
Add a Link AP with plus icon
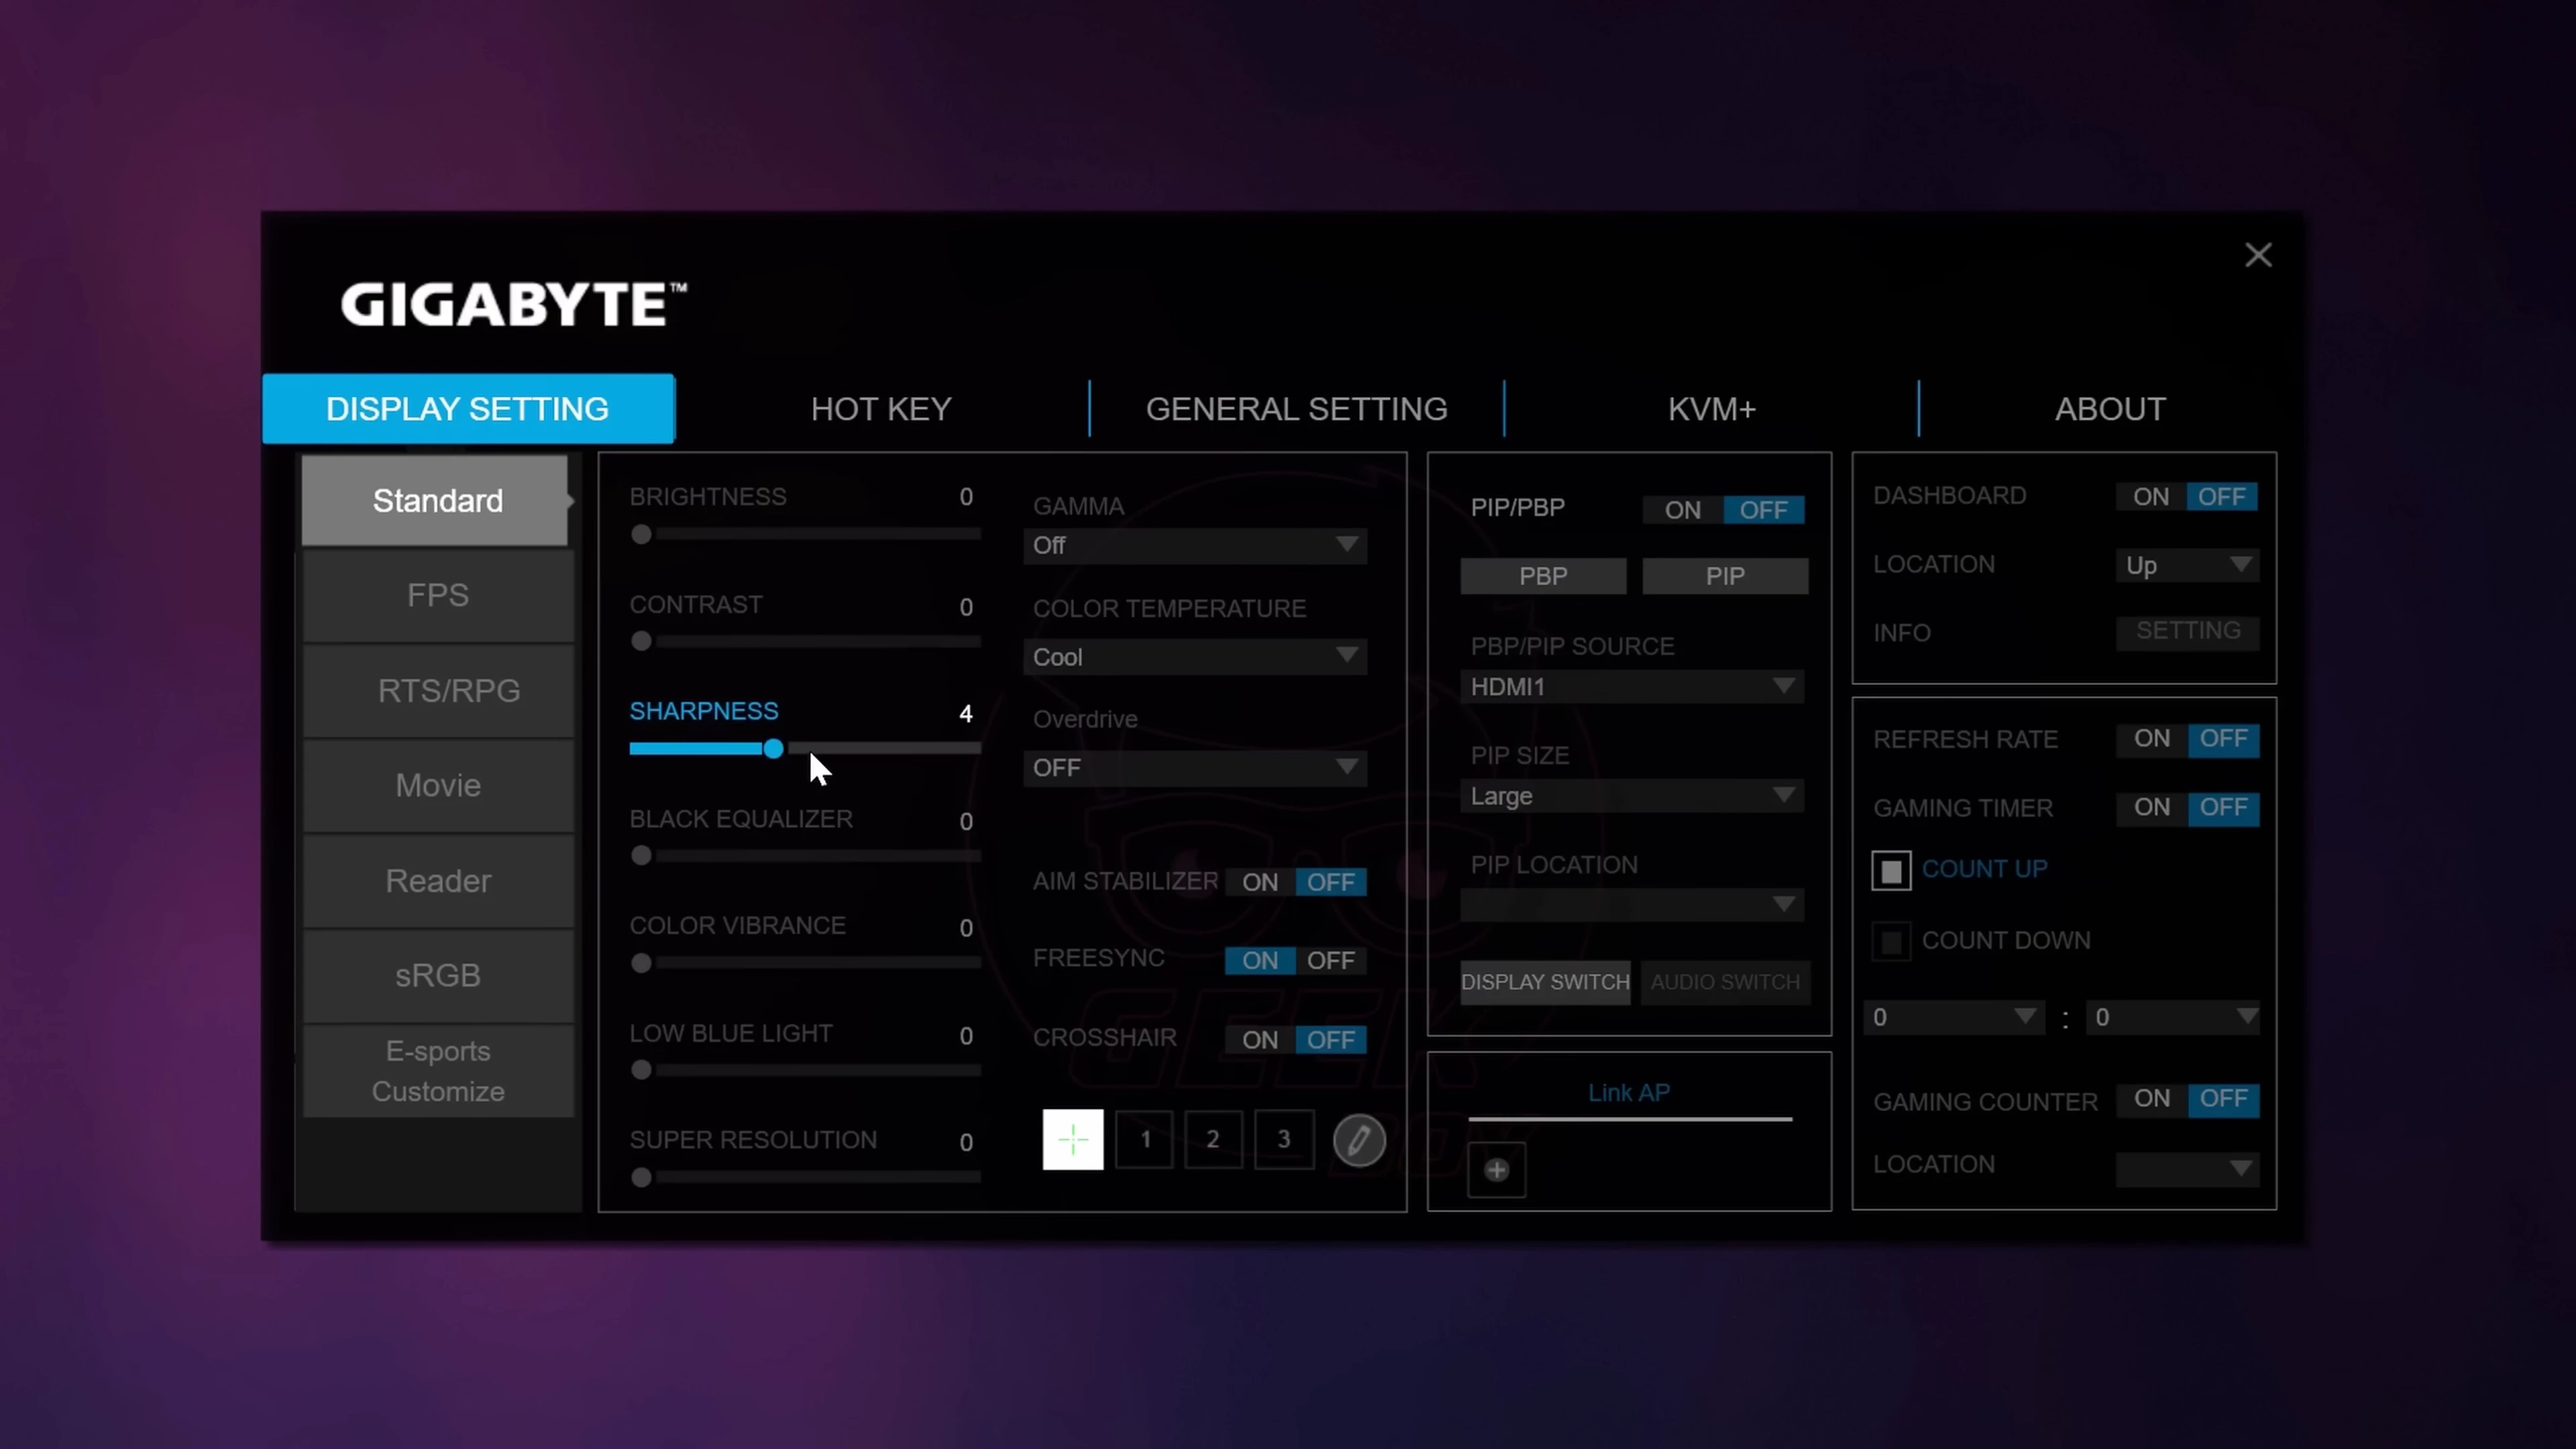1496,1170
